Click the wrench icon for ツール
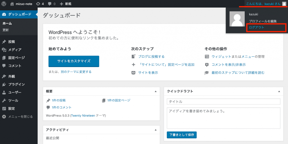 (x=4, y=100)
